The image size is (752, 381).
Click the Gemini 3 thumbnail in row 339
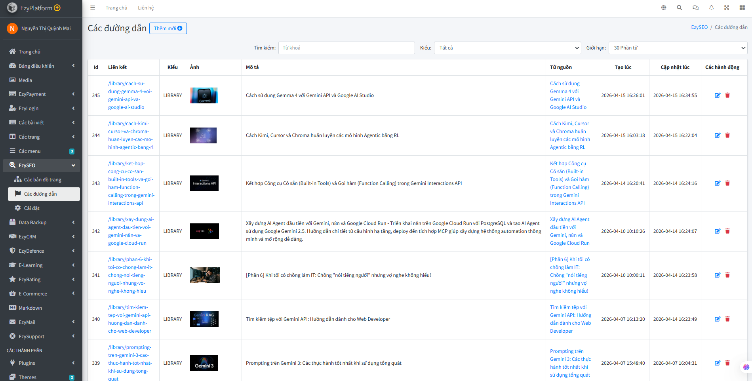tap(204, 363)
